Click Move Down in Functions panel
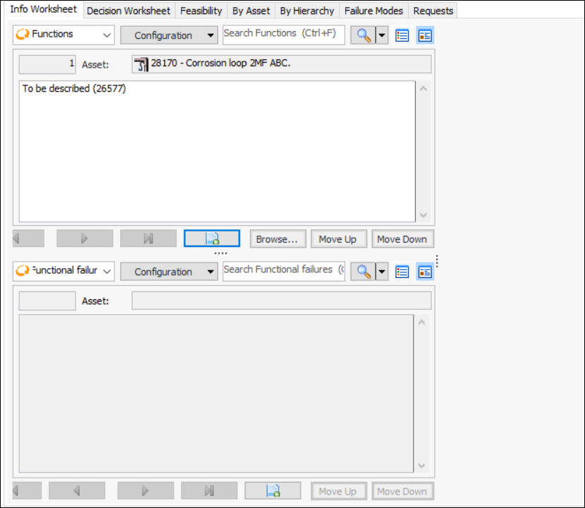The height and width of the screenshot is (508, 585). click(x=403, y=239)
